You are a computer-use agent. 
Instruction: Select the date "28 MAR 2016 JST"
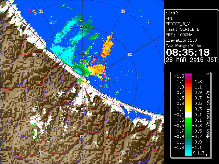click(x=191, y=60)
